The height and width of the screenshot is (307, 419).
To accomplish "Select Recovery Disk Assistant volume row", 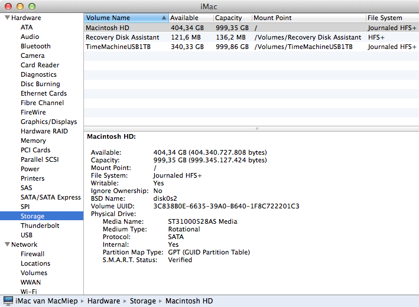I will click(x=251, y=37).
